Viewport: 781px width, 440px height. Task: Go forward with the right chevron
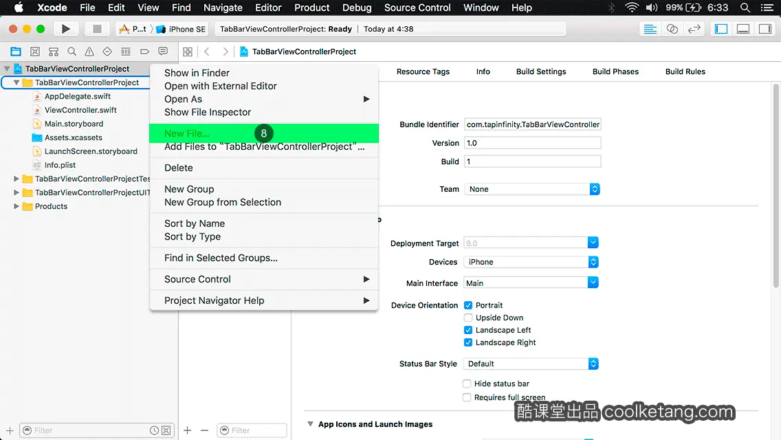tap(225, 52)
